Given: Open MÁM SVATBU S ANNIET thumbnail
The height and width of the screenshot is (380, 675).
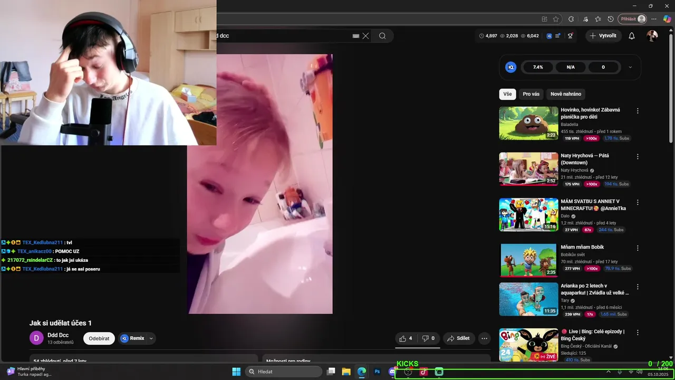Looking at the screenshot, I should 528,214.
